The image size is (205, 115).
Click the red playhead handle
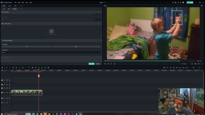39,76
